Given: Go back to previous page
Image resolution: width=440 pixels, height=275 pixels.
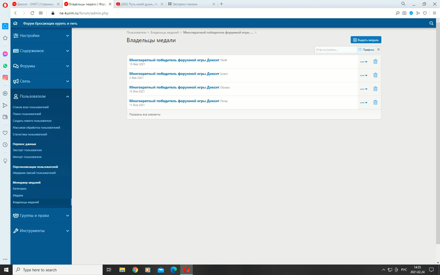Looking at the screenshot, I should [15, 13].
